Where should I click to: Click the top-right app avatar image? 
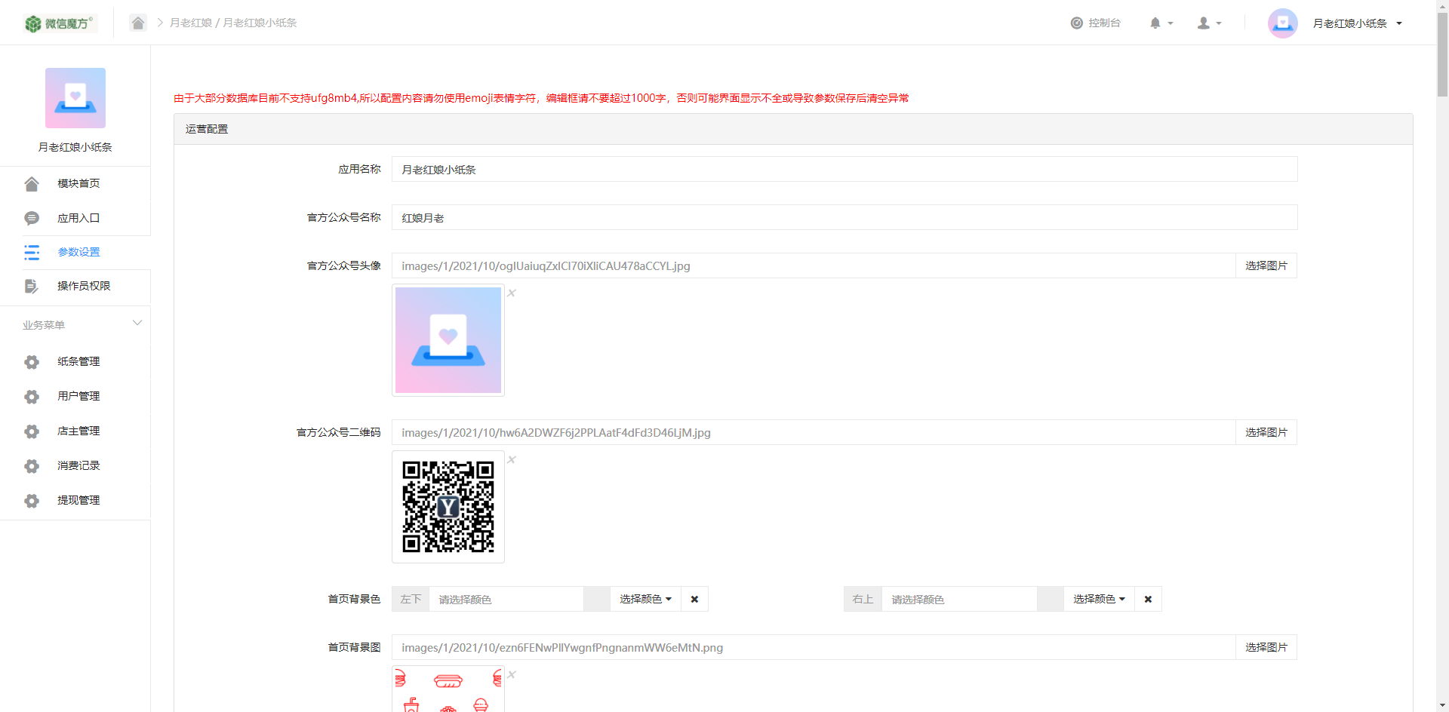[x=1282, y=23]
